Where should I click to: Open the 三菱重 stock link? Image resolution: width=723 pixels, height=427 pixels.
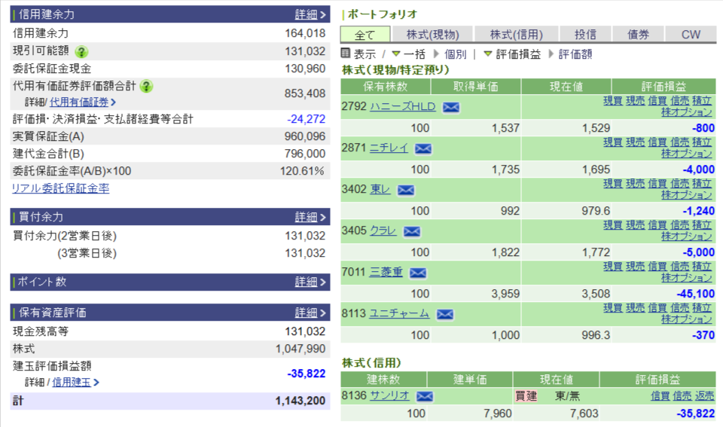pos(386,273)
